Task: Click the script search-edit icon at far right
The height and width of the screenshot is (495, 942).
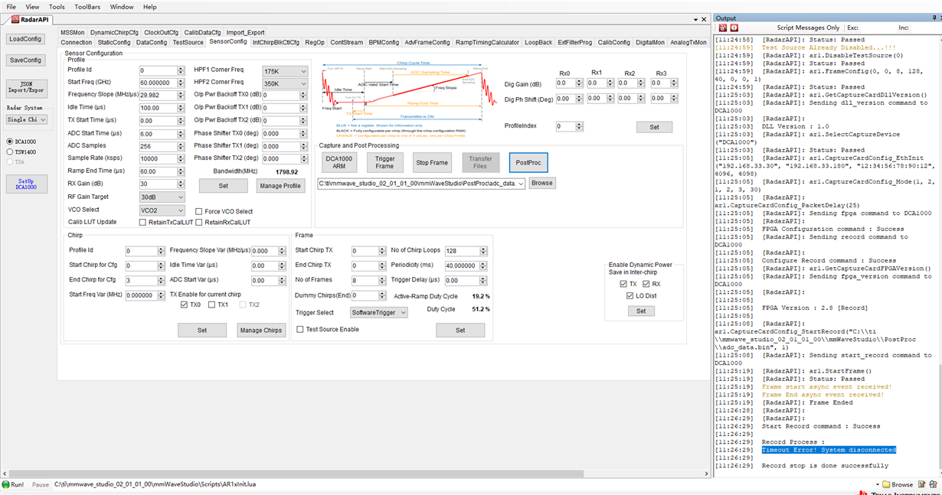Action: click(934, 484)
